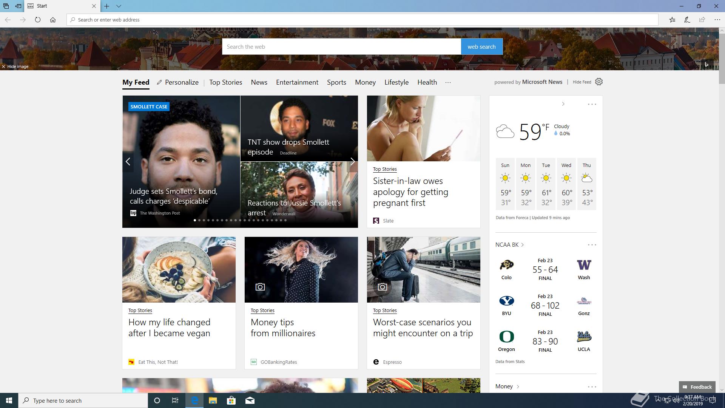The height and width of the screenshot is (408, 725).
Task: Refresh the page
Action: tap(38, 20)
